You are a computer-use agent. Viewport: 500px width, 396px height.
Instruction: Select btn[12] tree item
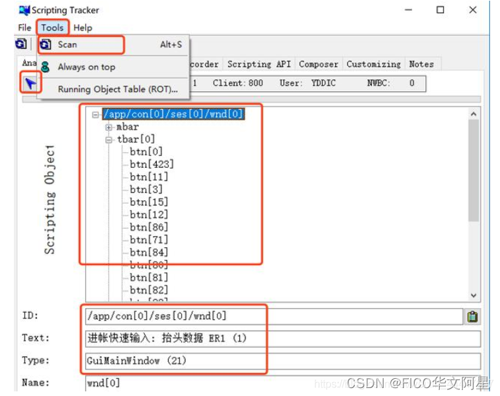click(x=149, y=215)
